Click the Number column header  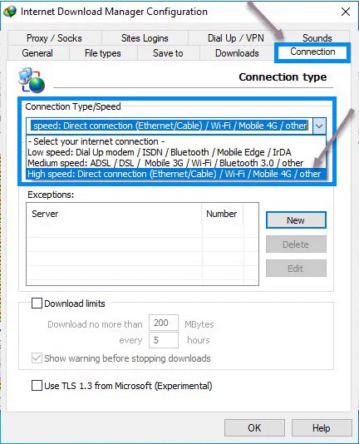(223, 214)
